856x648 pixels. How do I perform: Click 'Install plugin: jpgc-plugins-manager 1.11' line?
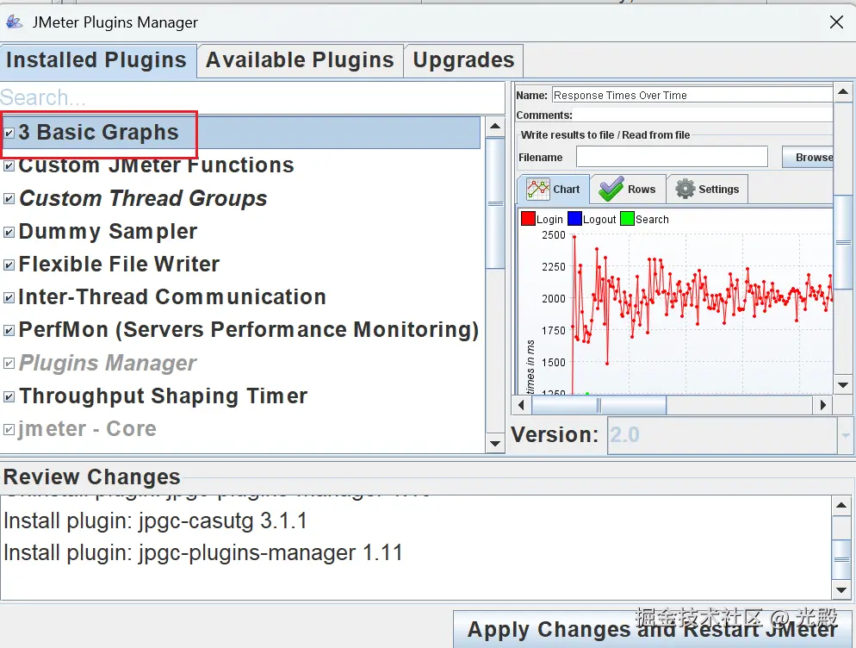pyautogui.click(x=202, y=552)
